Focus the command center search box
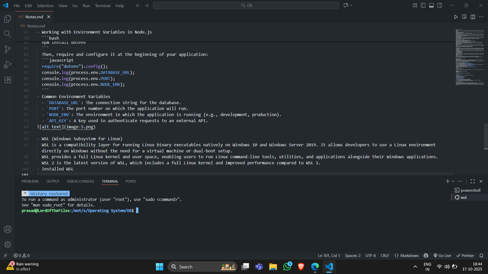 (246, 6)
